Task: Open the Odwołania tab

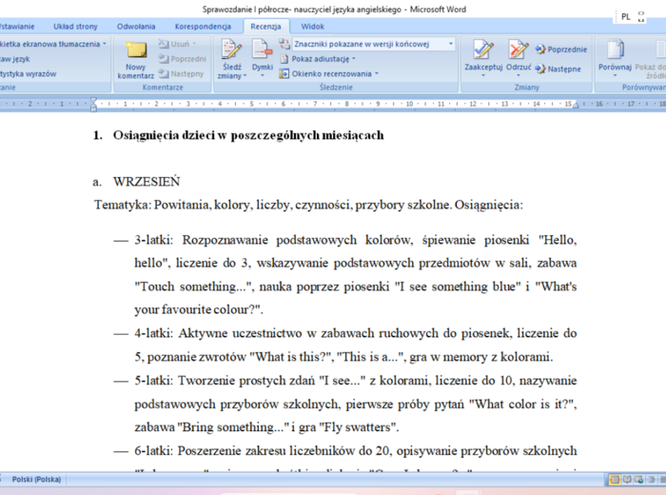Action: (x=136, y=27)
